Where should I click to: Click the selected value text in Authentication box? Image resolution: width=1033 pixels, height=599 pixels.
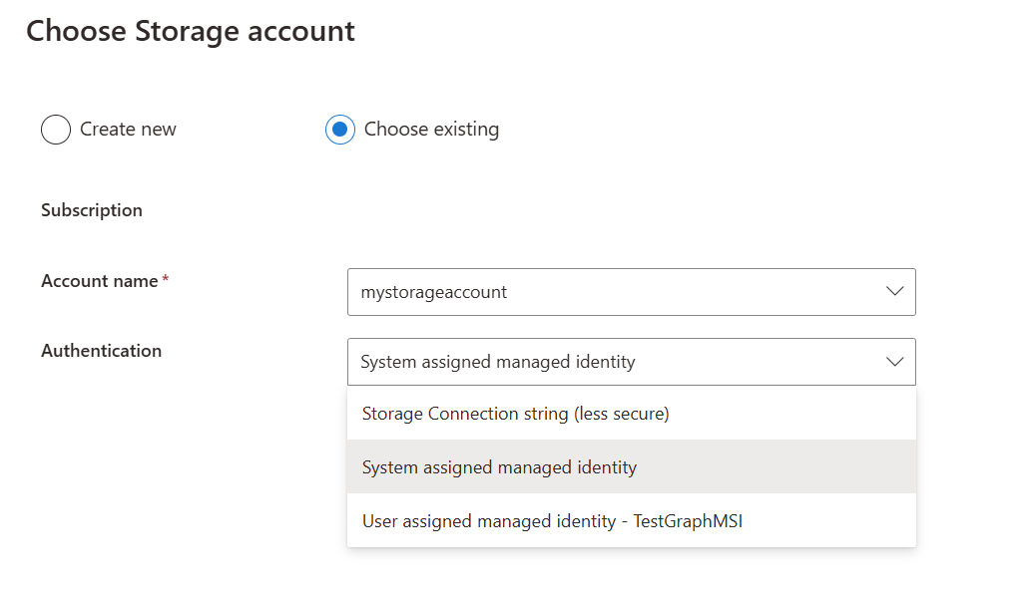click(x=497, y=362)
